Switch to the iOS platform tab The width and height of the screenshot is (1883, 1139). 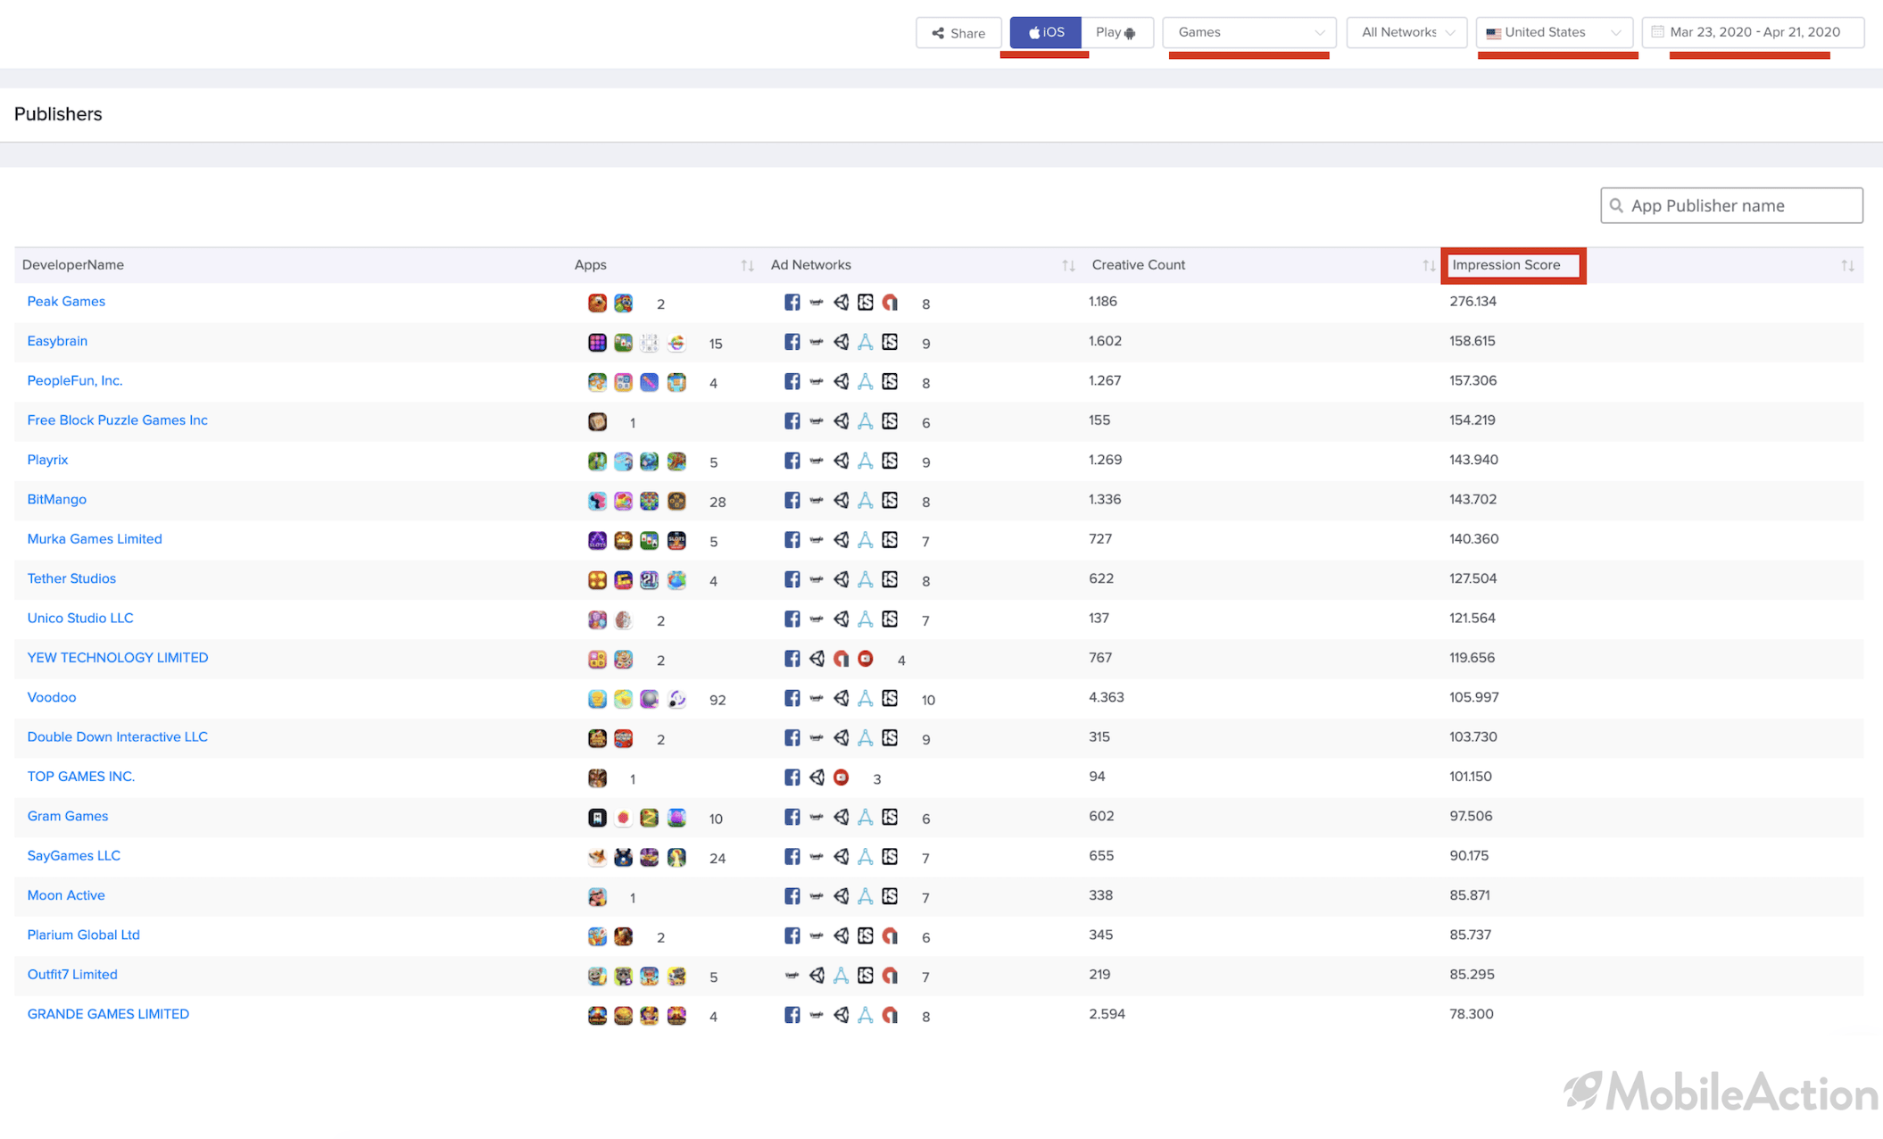tap(1045, 32)
